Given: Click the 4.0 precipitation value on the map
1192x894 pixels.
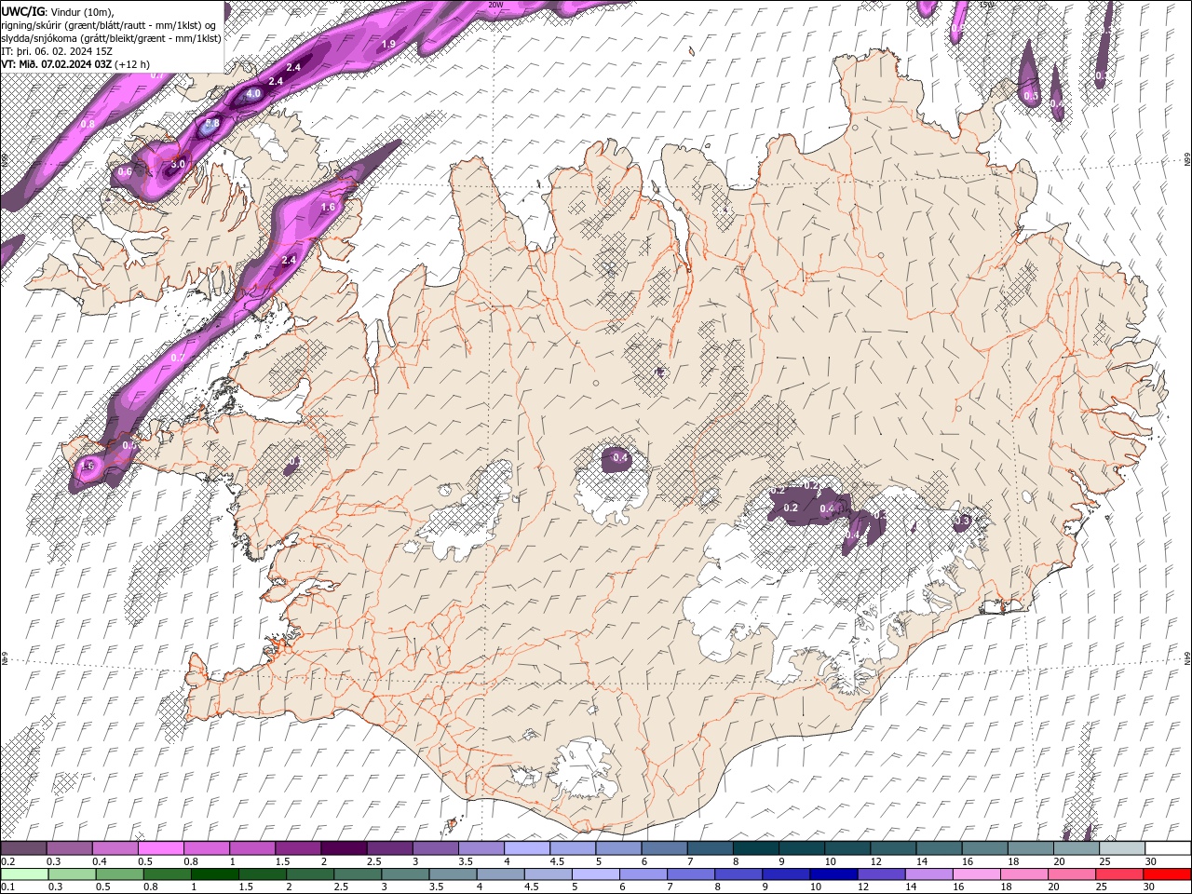Looking at the screenshot, I should point(252,94).
